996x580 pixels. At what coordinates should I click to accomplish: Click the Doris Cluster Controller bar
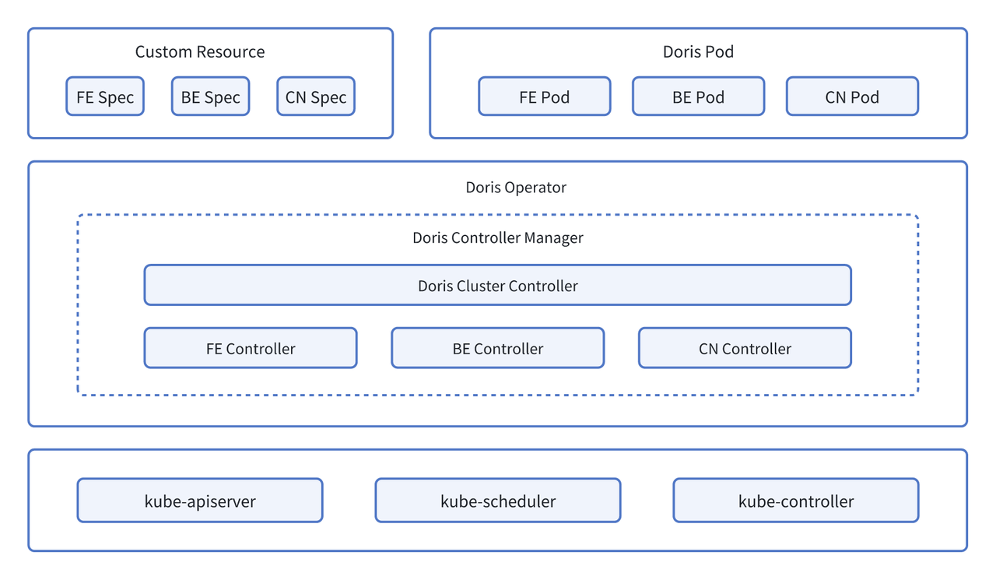click(x=497, y=285)
